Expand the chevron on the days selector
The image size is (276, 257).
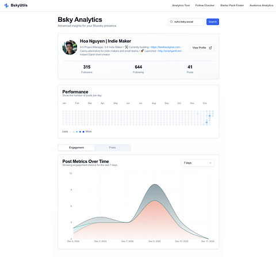(x=210, y=163)
